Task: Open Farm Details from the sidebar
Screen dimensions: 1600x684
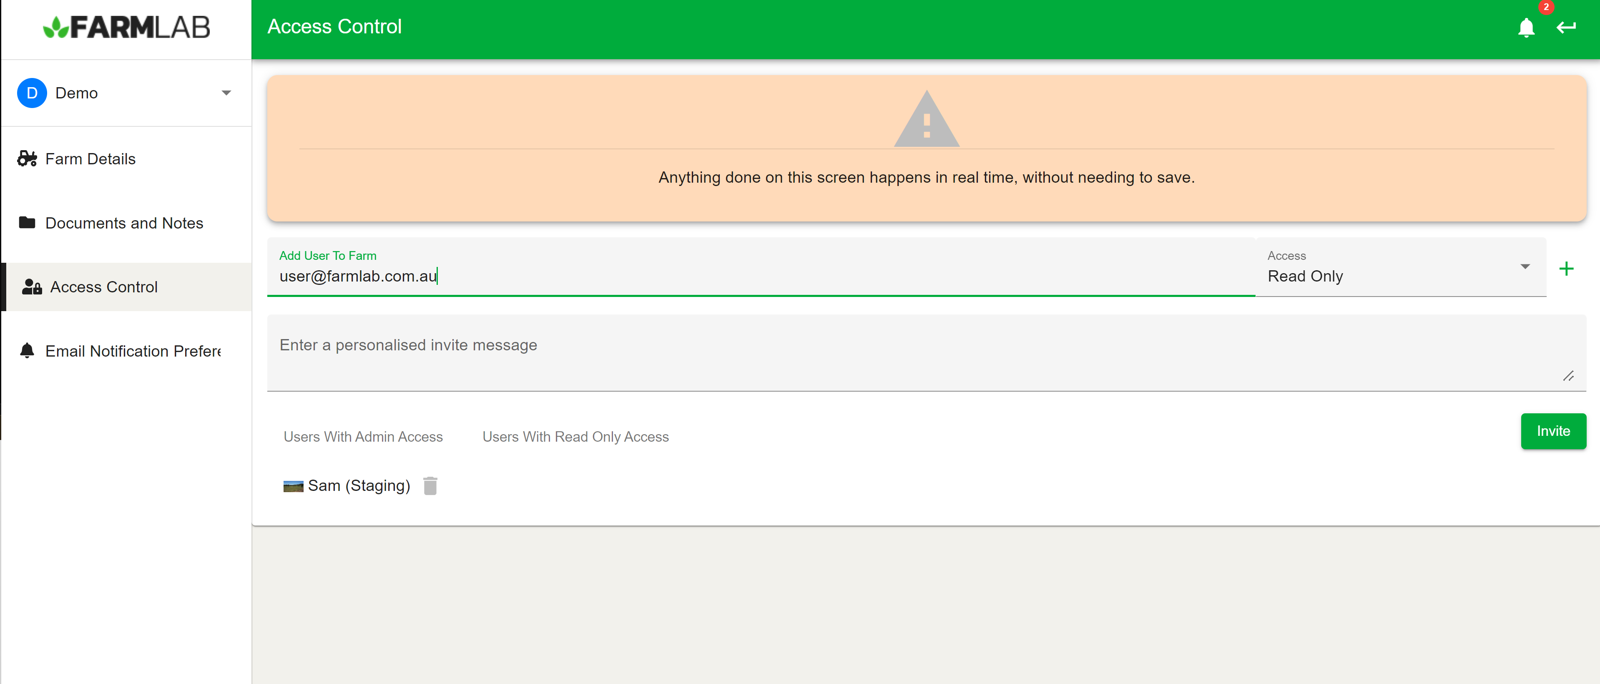Action: pyautogui.click(x=90, y=159)
